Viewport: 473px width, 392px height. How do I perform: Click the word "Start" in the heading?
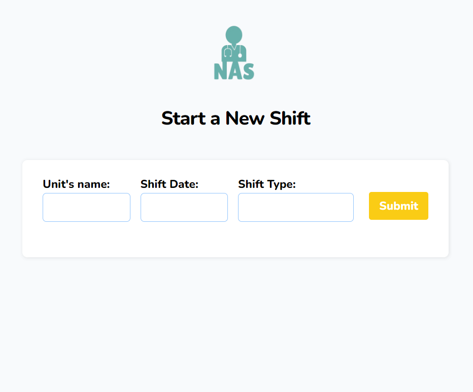point(183,118)
